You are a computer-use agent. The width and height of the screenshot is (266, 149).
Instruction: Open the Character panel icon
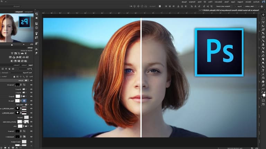coord(36,49)
